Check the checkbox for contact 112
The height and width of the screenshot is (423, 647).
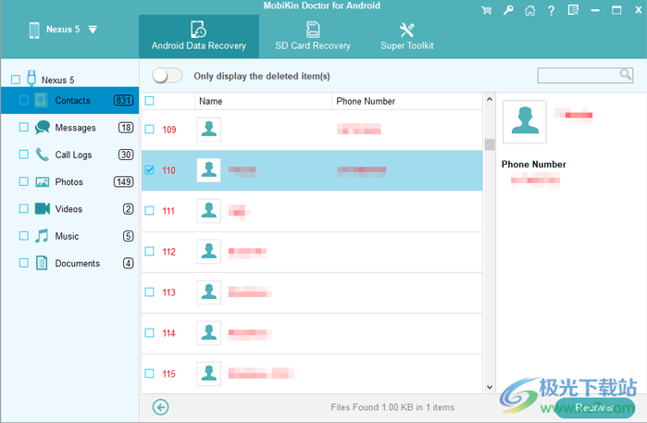[149, 252]
